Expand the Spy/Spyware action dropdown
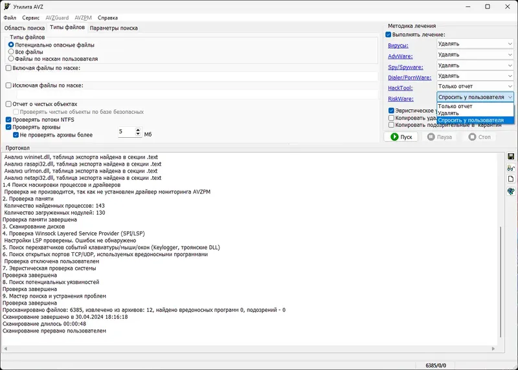The image size is (518, 370). click(x=475, y=65)
